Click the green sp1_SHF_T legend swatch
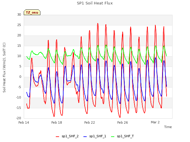Image resolution: width=190 pixels, height=142 pixels. pyautogui.click(x=113, y=137)
